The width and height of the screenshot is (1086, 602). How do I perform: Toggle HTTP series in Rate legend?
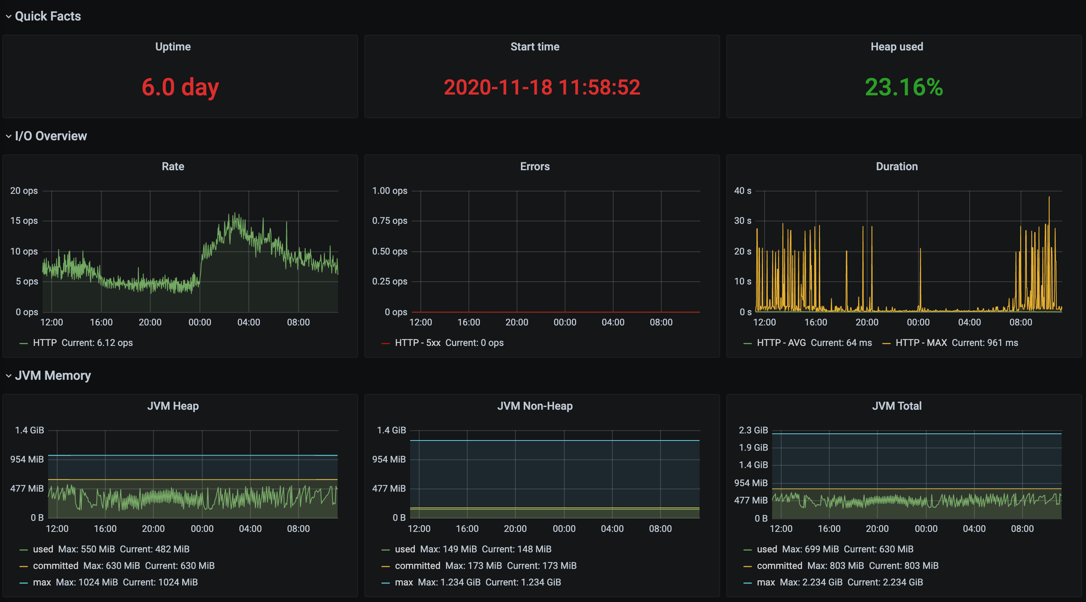coord(45,343)
